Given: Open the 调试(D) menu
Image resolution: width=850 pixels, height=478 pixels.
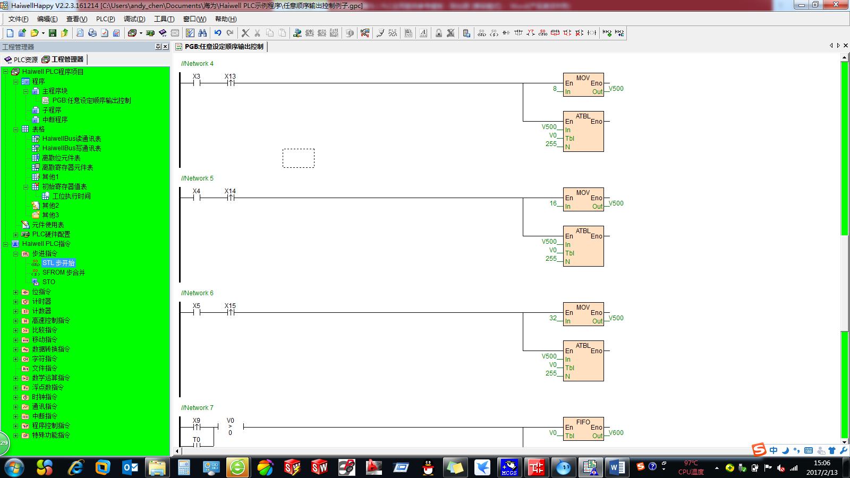Looking at the screenshot, I should tap(134, 19).
